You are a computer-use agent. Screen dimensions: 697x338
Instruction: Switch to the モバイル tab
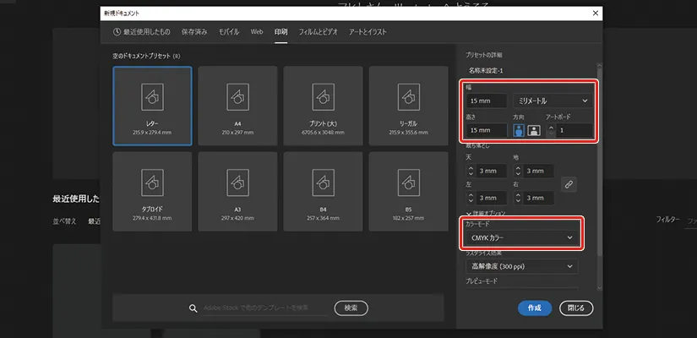point(229,31)
